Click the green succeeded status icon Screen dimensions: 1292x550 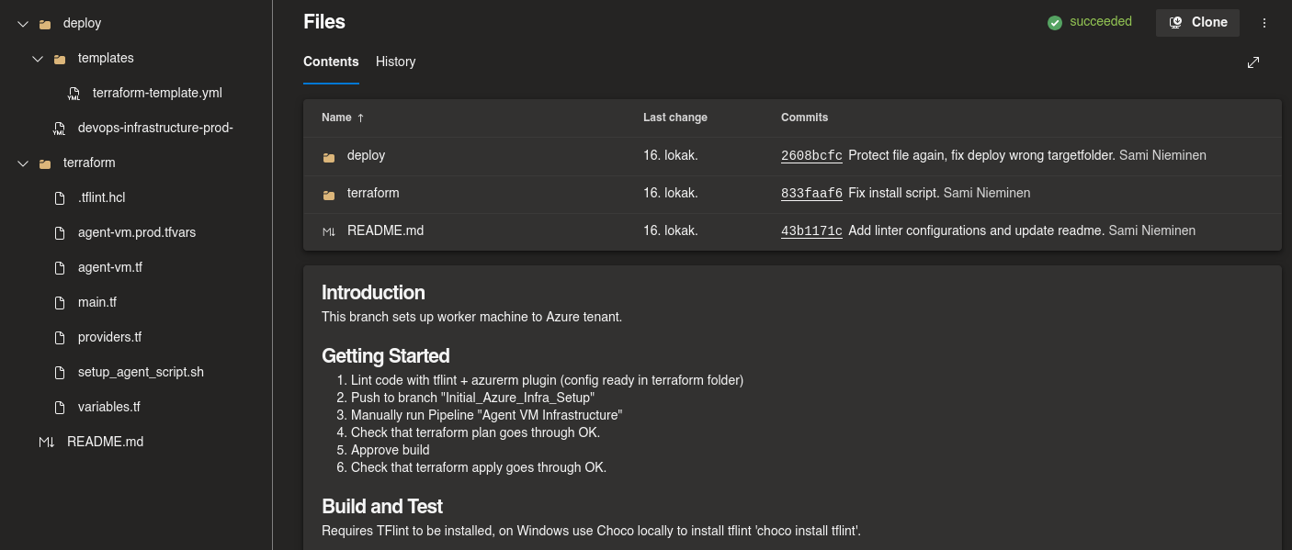[1055, 21]
